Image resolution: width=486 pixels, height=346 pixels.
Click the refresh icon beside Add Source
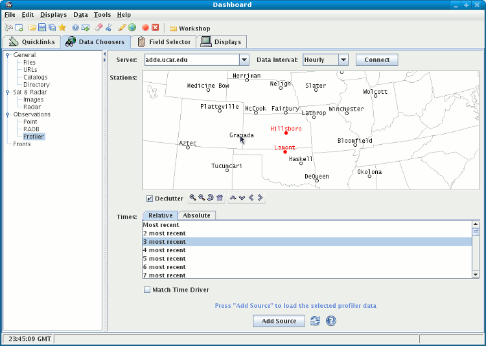click(x=316, y=321)
